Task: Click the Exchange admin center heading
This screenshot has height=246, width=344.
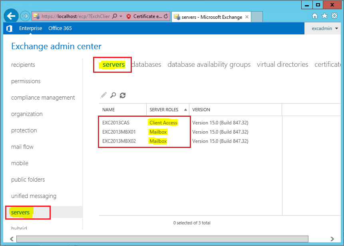Action: tap(56, 46)
